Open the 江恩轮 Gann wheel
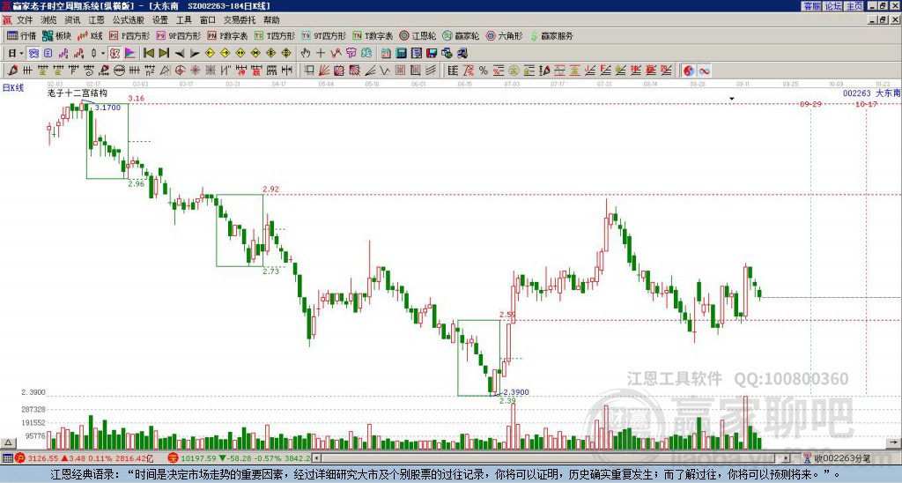The width and height of the screenshot is (902, 483). pos(418,35)
